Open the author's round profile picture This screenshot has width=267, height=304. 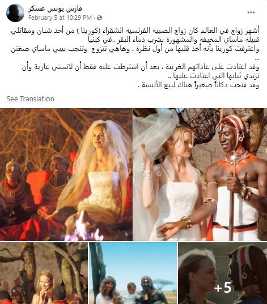pyautogui.click(x=15, y=13)
